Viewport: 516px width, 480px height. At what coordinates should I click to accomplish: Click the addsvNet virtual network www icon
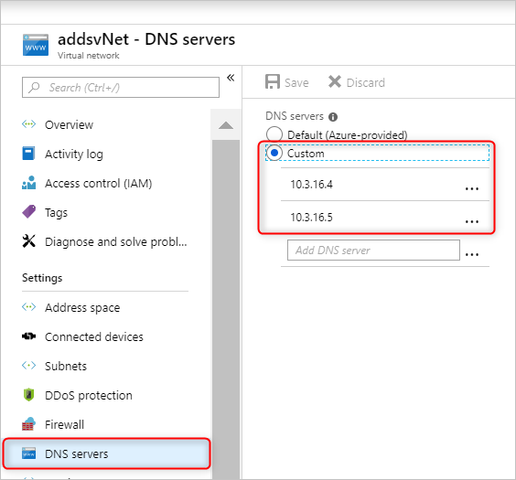36,45
